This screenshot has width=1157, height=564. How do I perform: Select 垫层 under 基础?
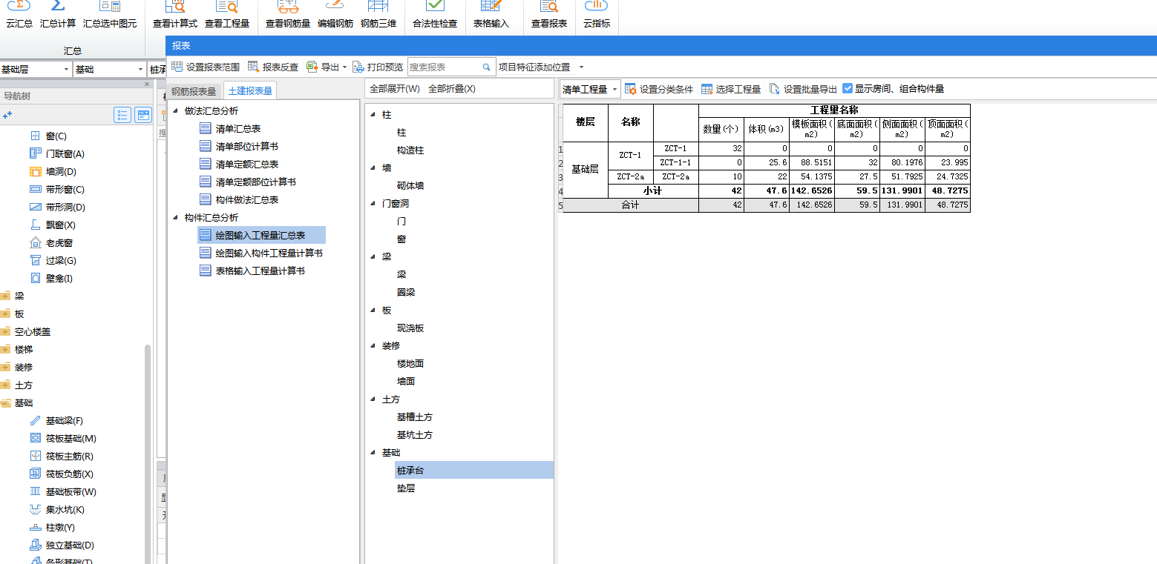[x=406, y=488]
